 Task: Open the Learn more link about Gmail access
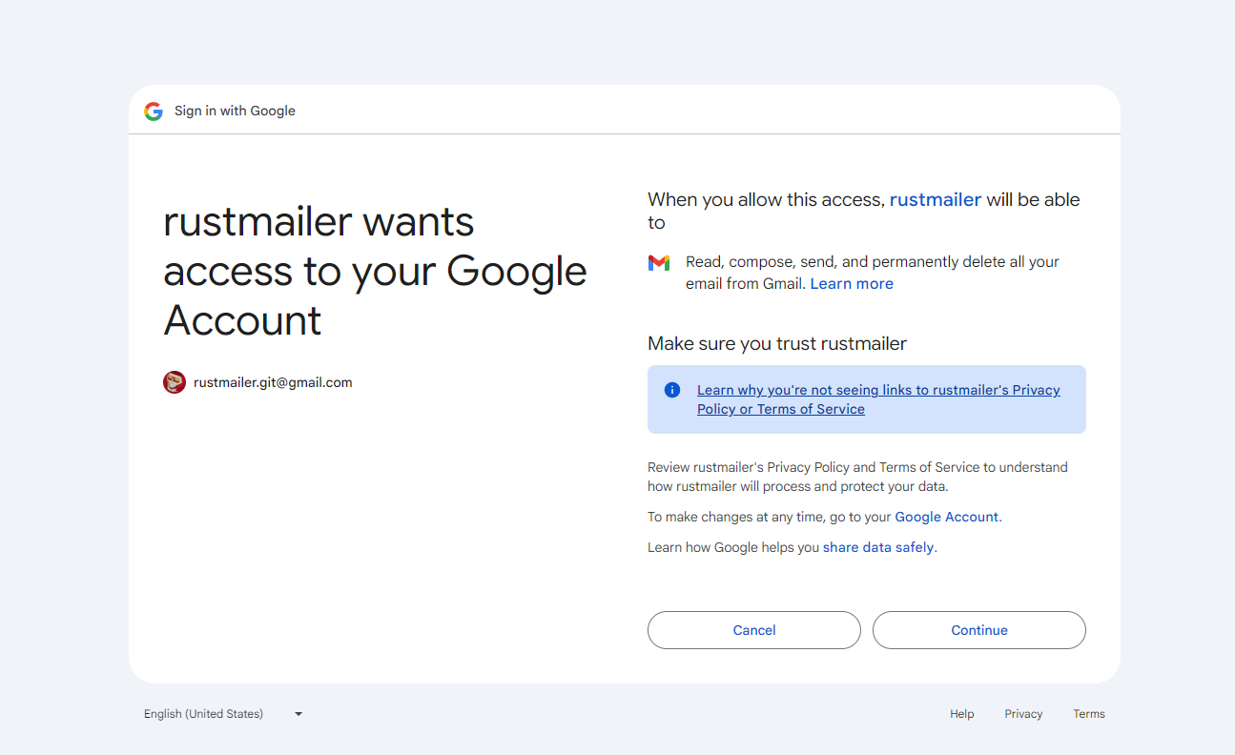point(852,284)
